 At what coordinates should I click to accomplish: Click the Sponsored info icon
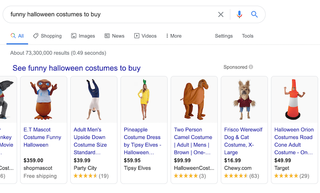(x=251, y=67)
